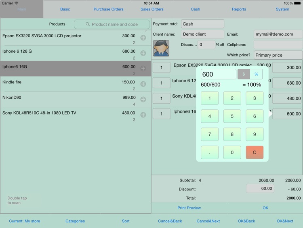Add Kindle fire with plus icon
Image resolution: width=303 pixels, height=228 pixels.
click(x=143, y=84)
